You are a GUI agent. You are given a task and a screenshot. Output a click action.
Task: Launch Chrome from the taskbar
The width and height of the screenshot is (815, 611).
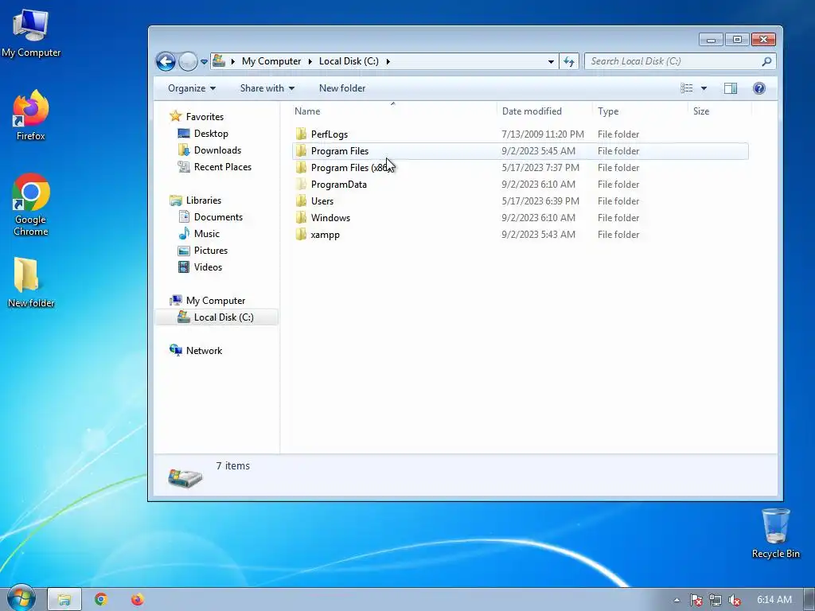(x=101, y=600)
